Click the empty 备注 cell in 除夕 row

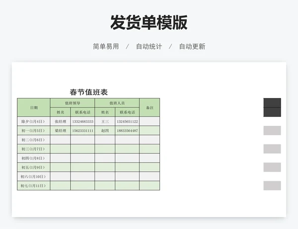(x=149, y=121)
